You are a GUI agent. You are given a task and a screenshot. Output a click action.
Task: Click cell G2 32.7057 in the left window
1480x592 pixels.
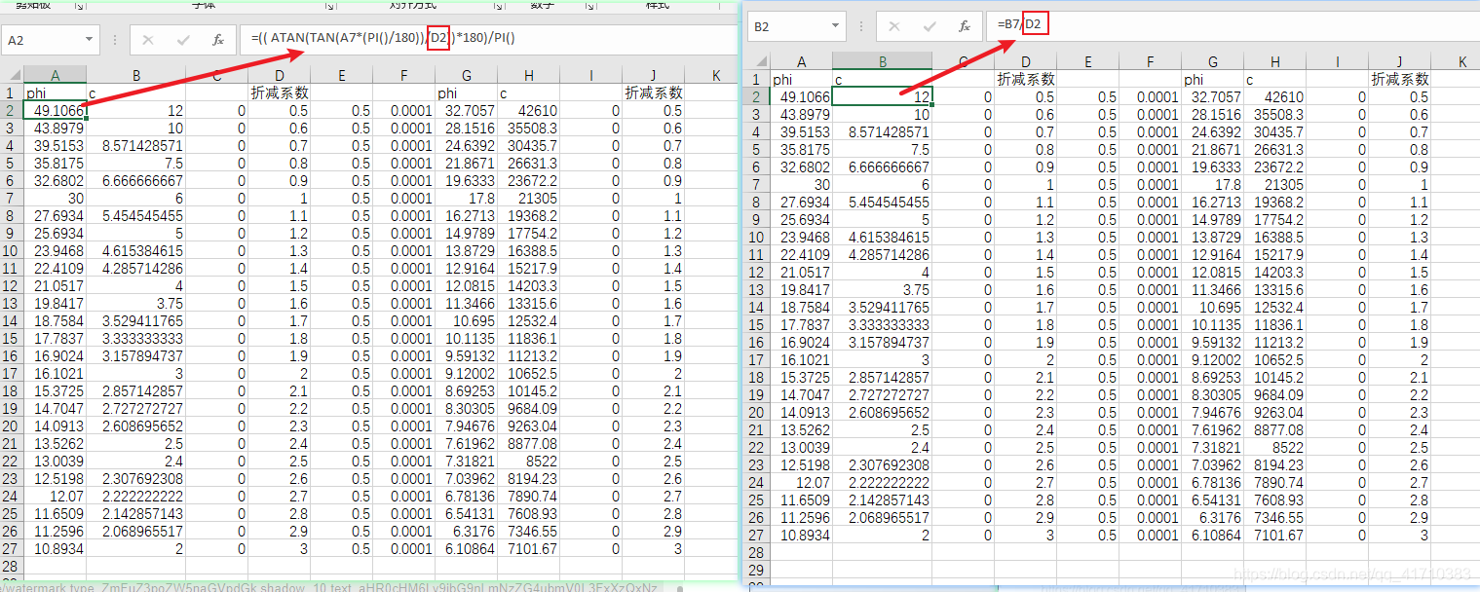pos(467,111)
